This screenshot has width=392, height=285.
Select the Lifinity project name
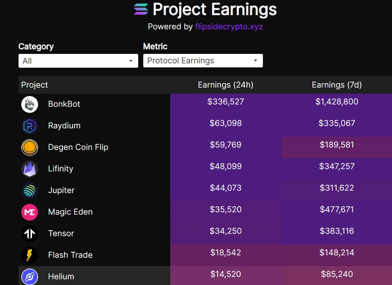(60, 168)
